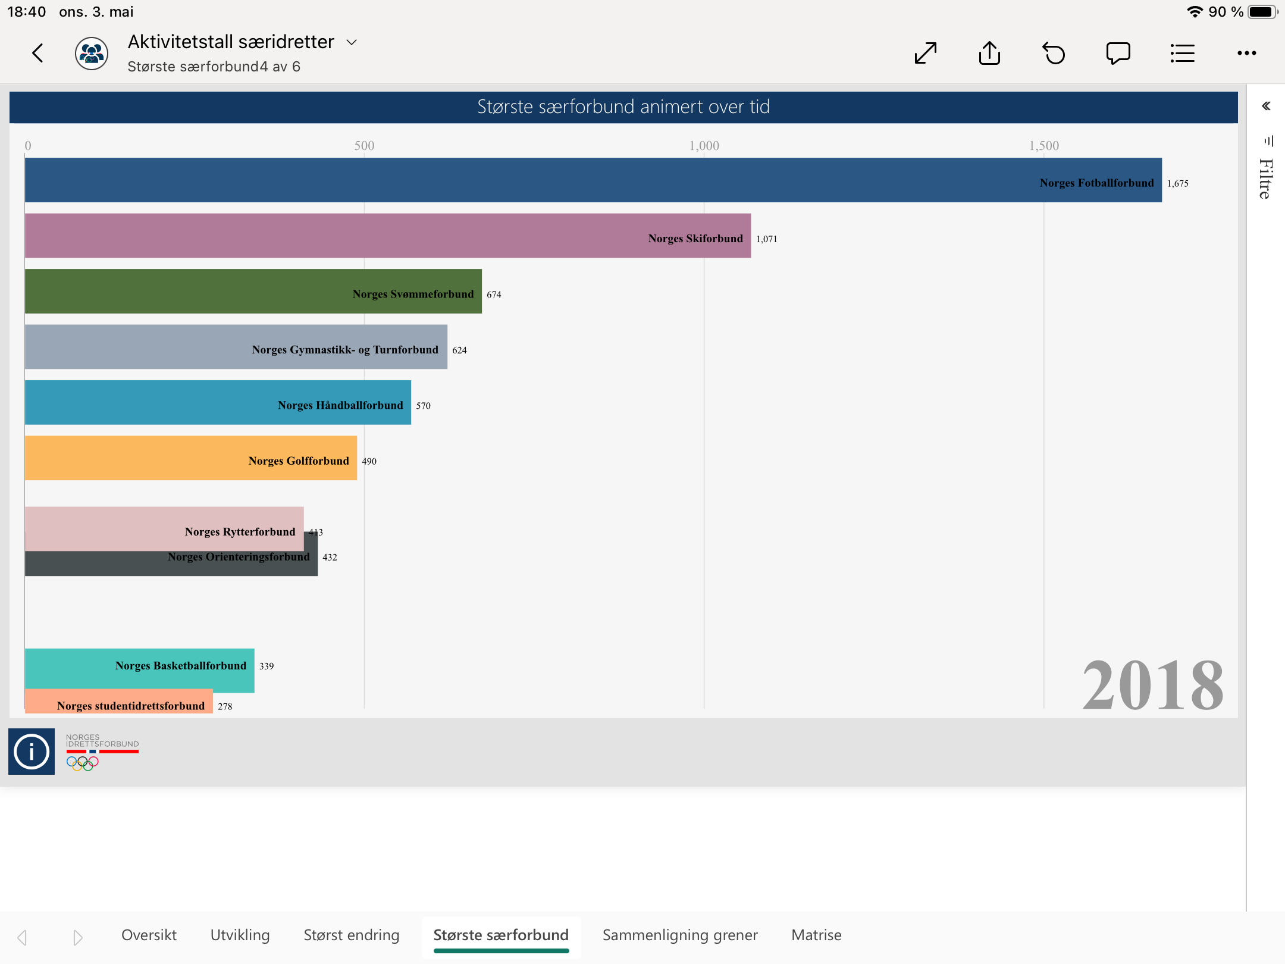
Task: Expand report to full screen
Action: point(926,53)
